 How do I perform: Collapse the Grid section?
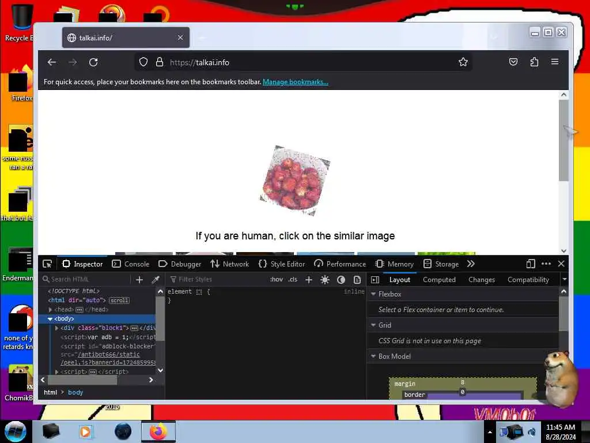tap(373, 325)
